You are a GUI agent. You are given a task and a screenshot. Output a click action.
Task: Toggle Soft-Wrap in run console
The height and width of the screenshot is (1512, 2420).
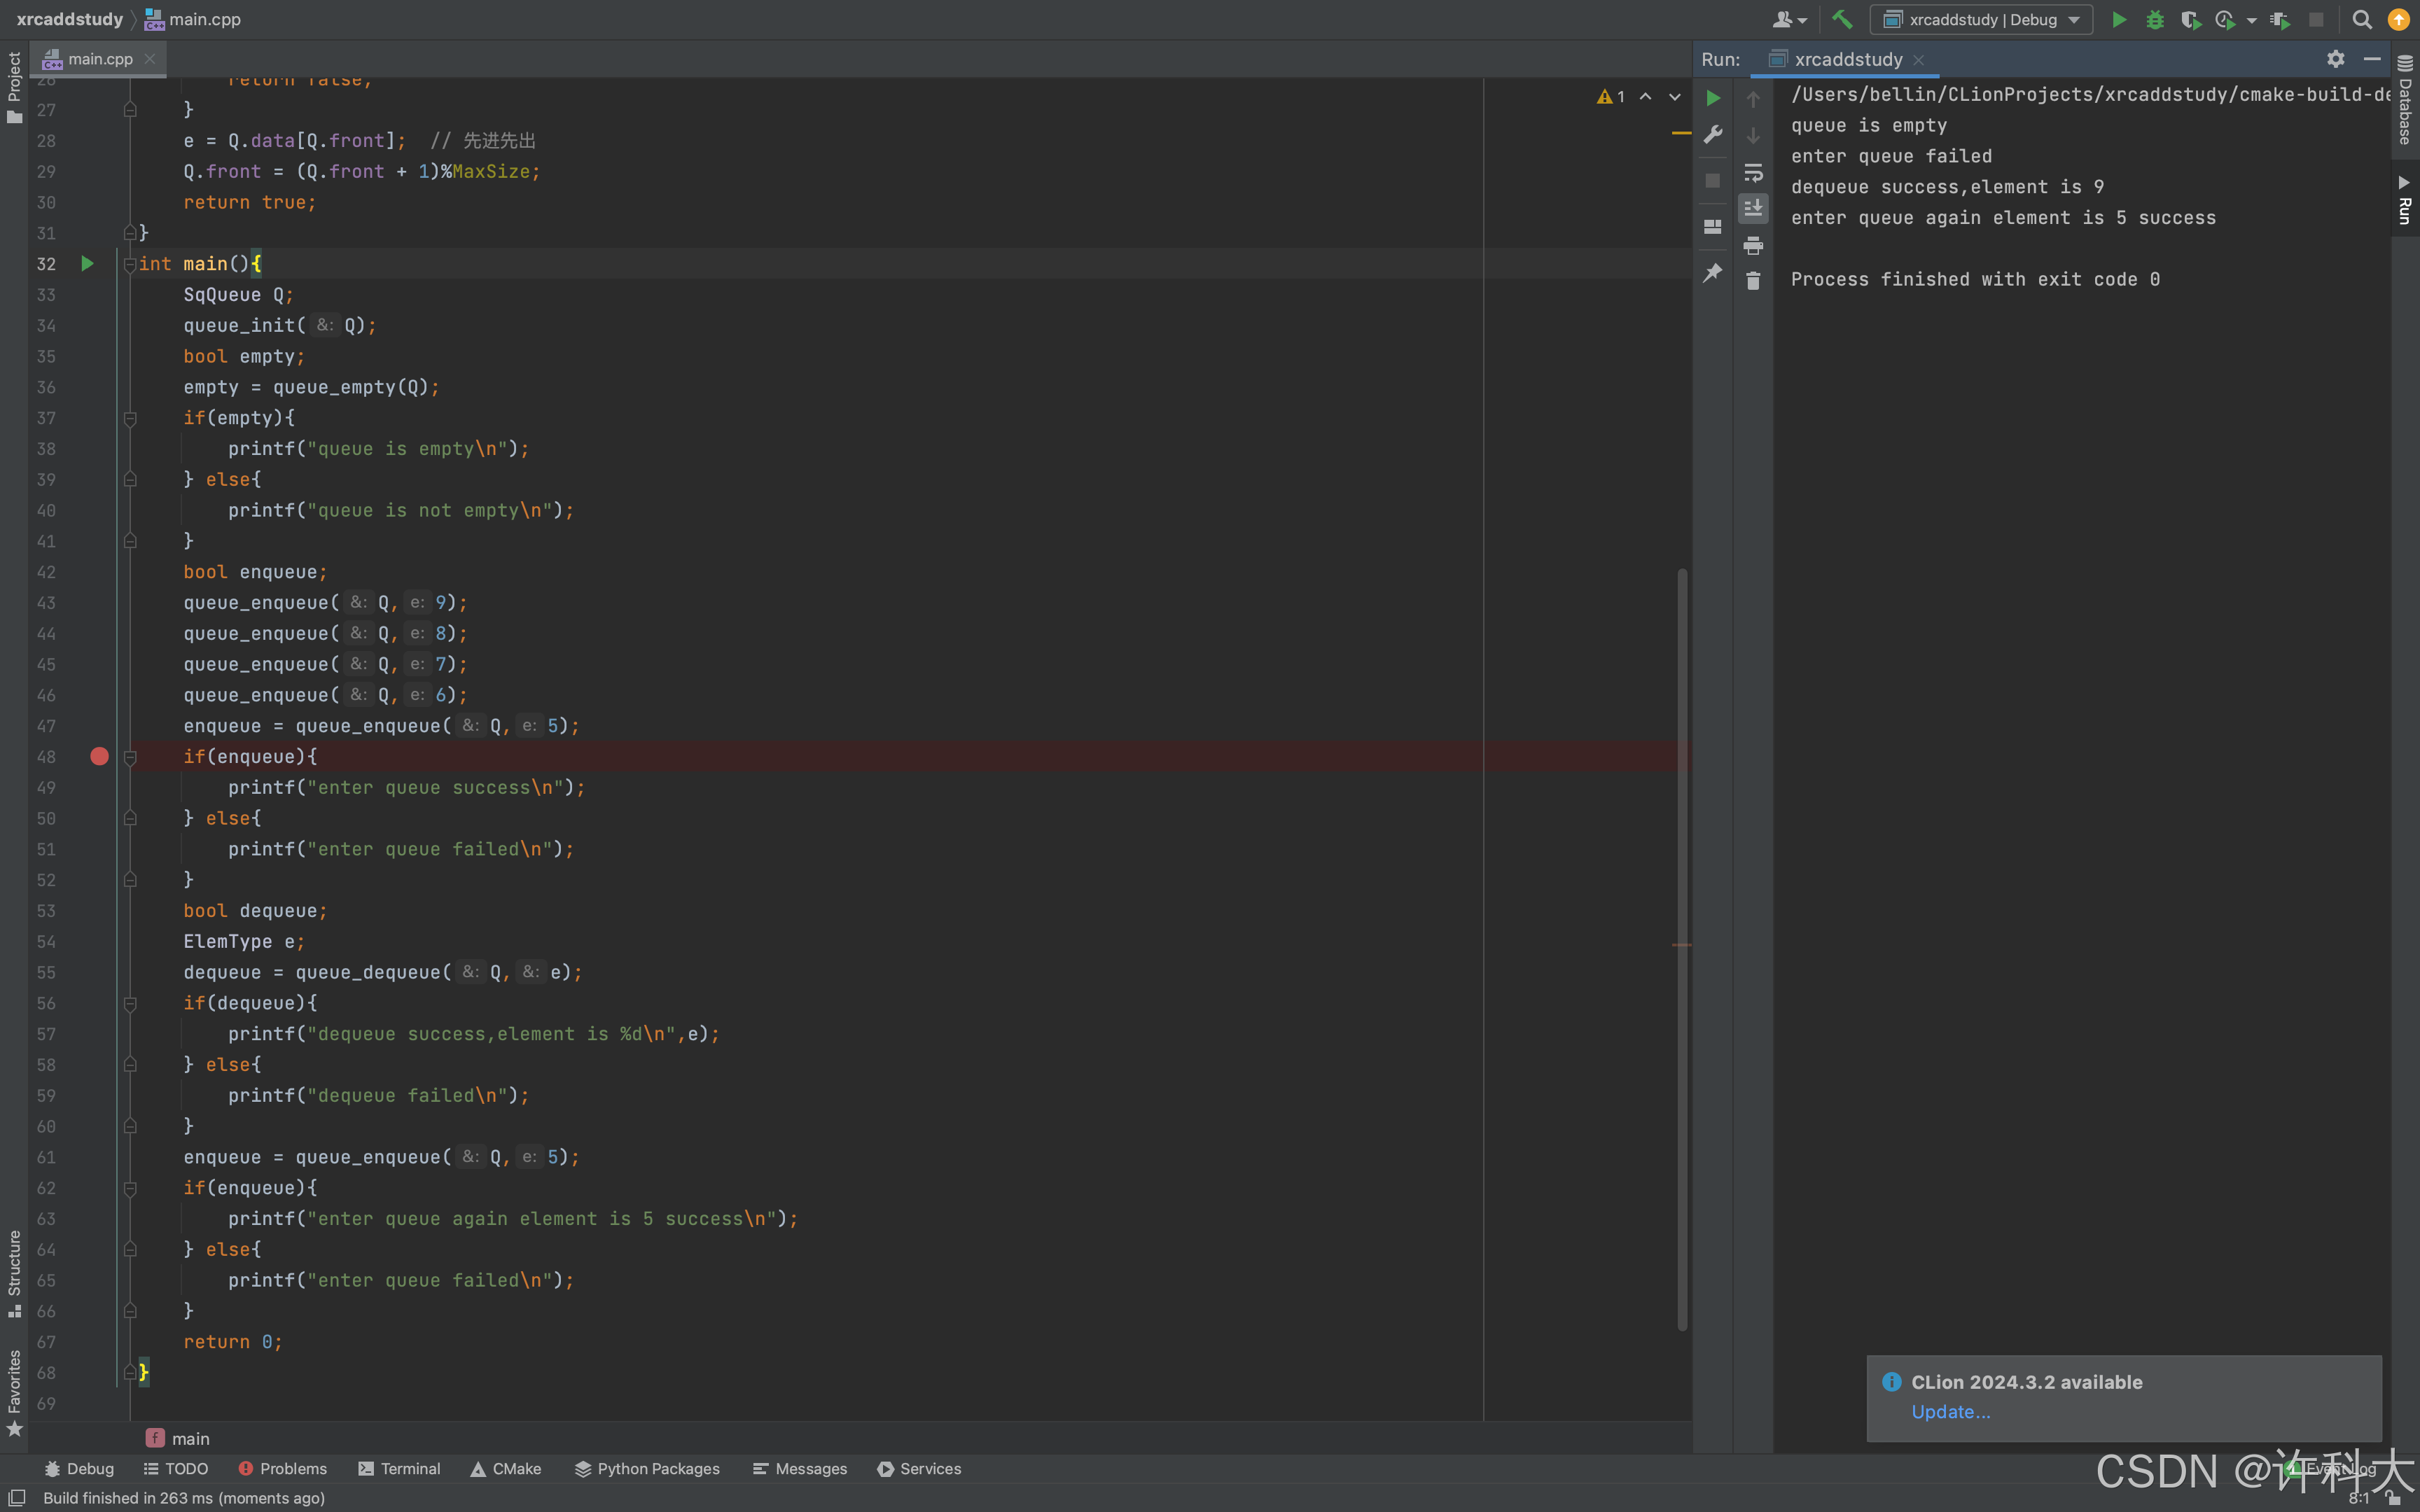[1753, 172]
